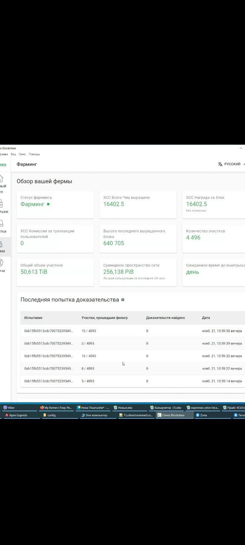This screenshot has height=545, width=245.
Task: Open the Wallets sidebar icon
Action: click(1, 204)
